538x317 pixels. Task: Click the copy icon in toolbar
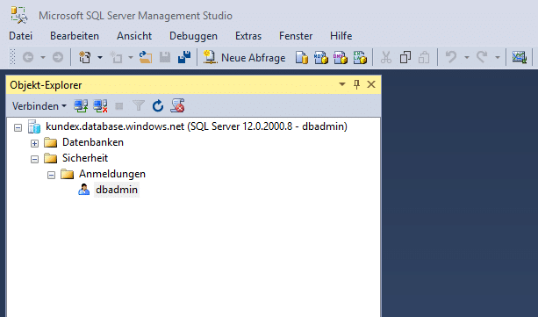tap(405, 57)
